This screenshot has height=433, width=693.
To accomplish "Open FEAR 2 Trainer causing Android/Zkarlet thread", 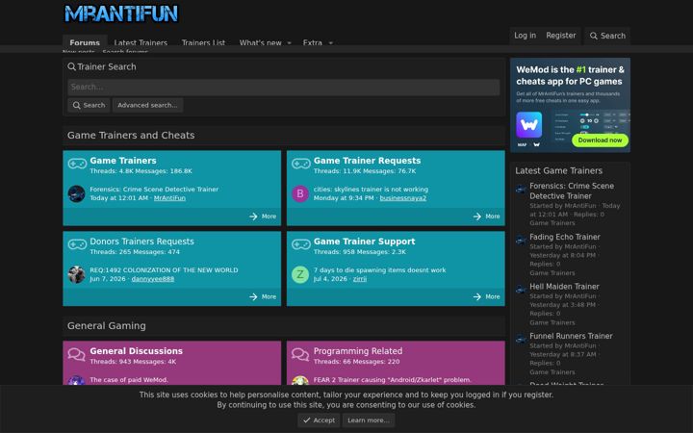I will tap(393, 379).
